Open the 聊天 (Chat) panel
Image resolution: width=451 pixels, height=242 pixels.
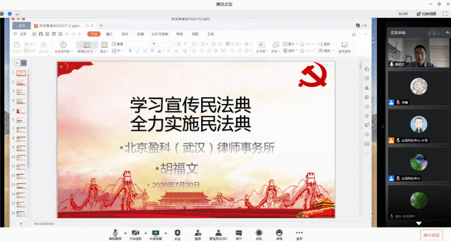(x=238, y=234)
